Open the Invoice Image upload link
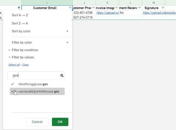The image size is (176, 130). (107, 13)
